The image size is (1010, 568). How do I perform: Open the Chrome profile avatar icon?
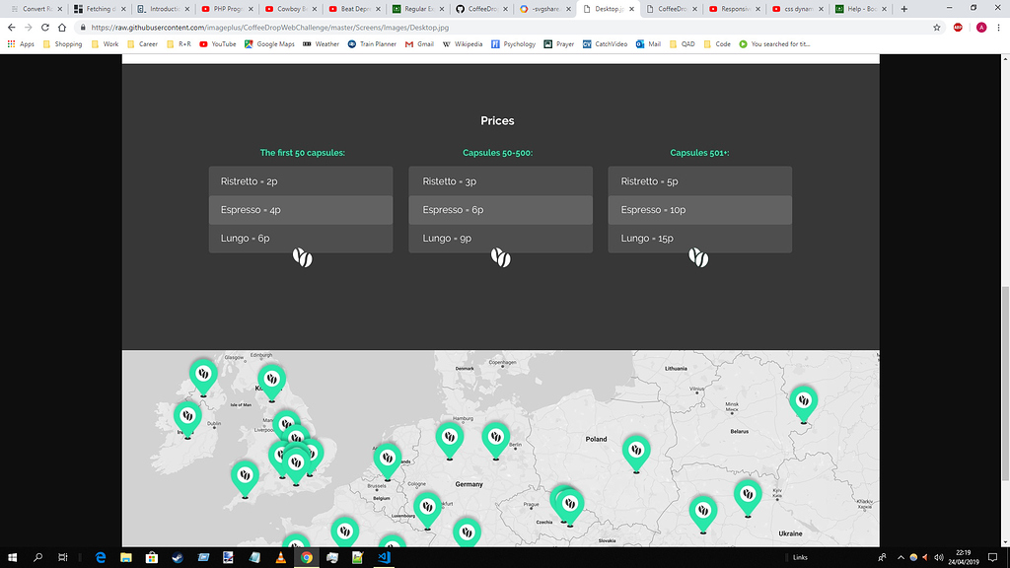[x=980, y=28]
